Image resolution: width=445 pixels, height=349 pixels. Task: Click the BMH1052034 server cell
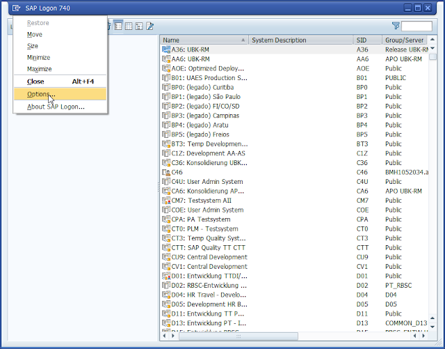(406, 172)
